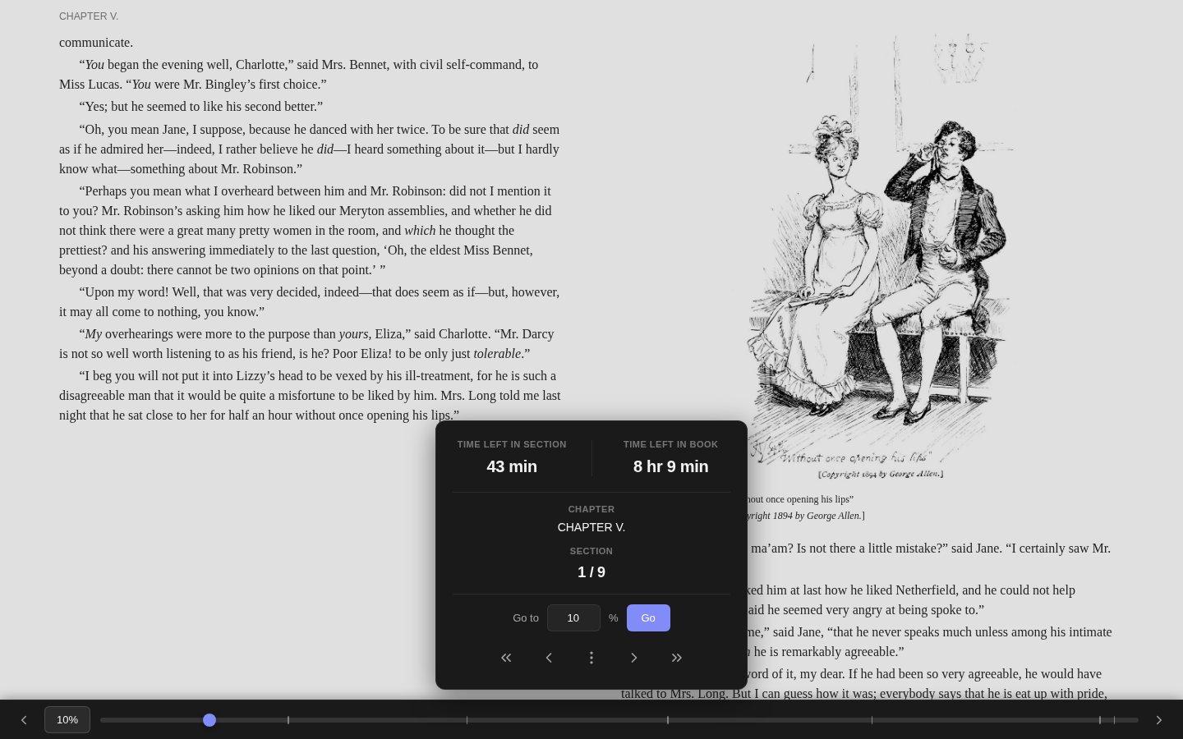Click previous page arrow in bottom bar
The width and height of the screenshot is (1183, 739).
click(x=24, y=720)
